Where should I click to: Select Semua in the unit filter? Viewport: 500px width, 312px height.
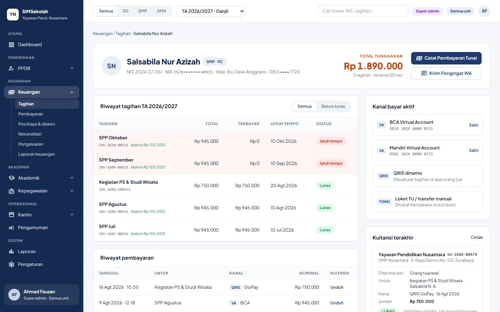point(106,11)
